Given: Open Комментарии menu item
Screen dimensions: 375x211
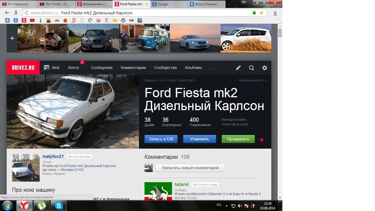Looking at the screenshot, I should point(133,68).
